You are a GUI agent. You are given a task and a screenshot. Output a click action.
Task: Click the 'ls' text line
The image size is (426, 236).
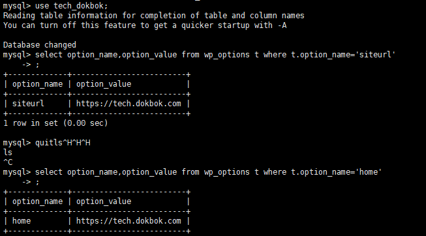pos(8,153)
